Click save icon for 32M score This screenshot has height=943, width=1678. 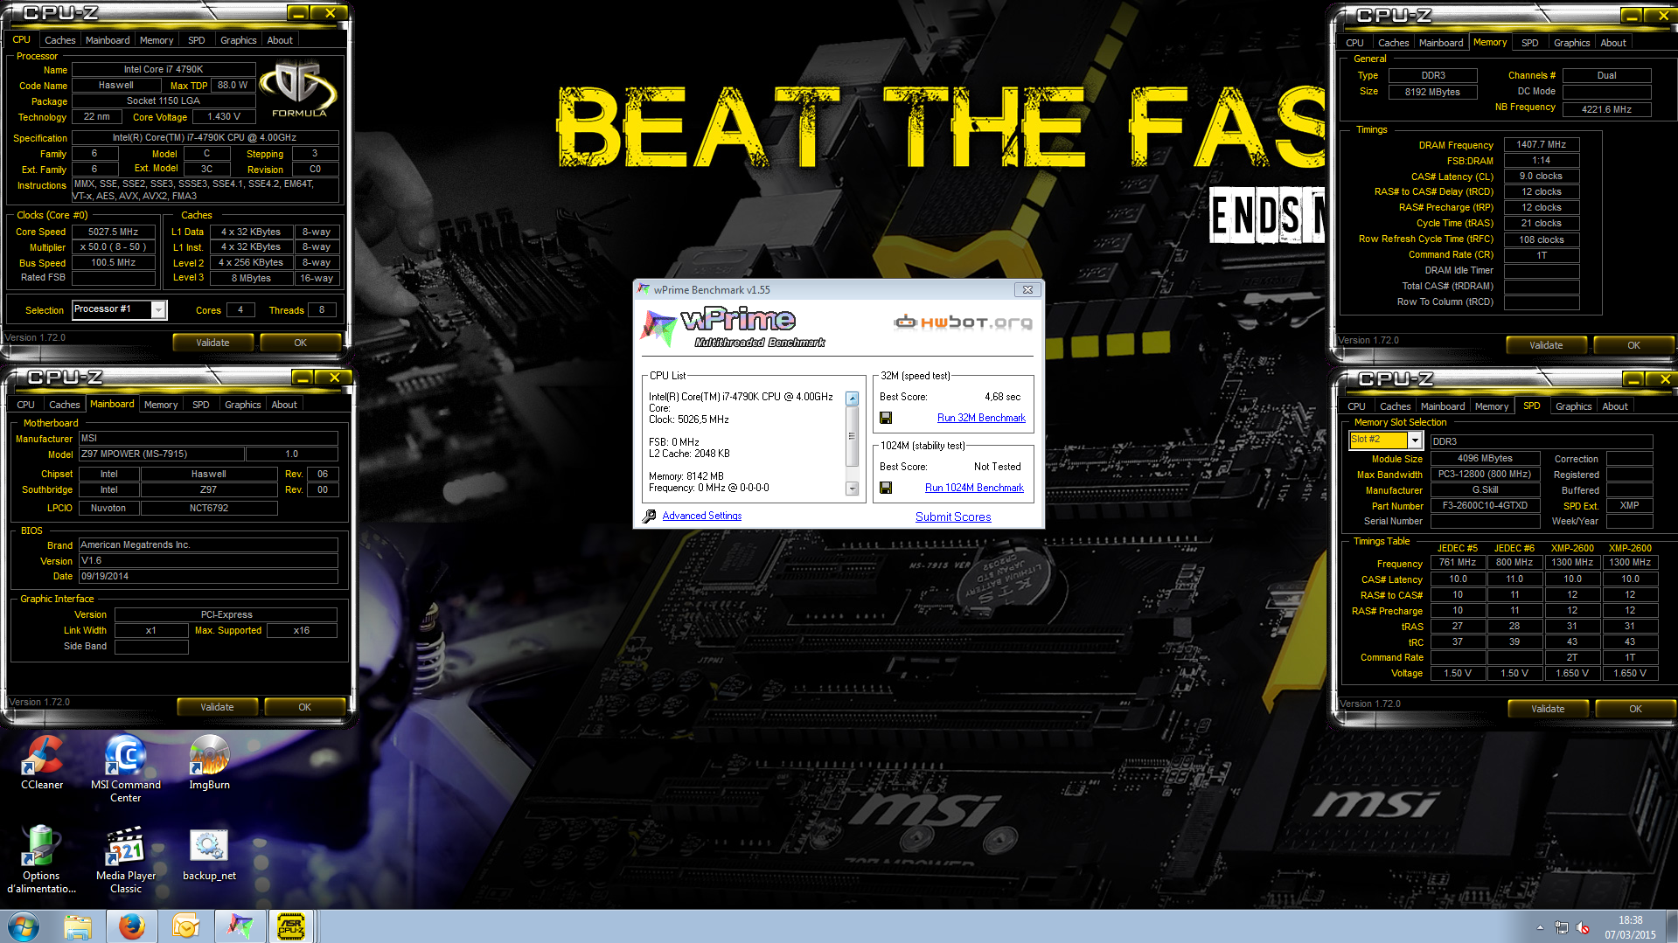tap(886, 418)
